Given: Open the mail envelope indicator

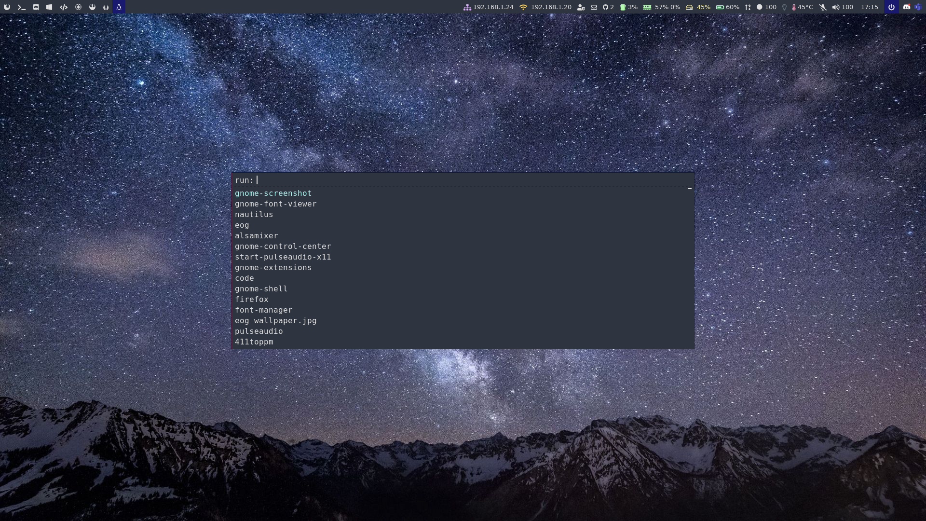Looking at the screenshot, I should 594,7.
